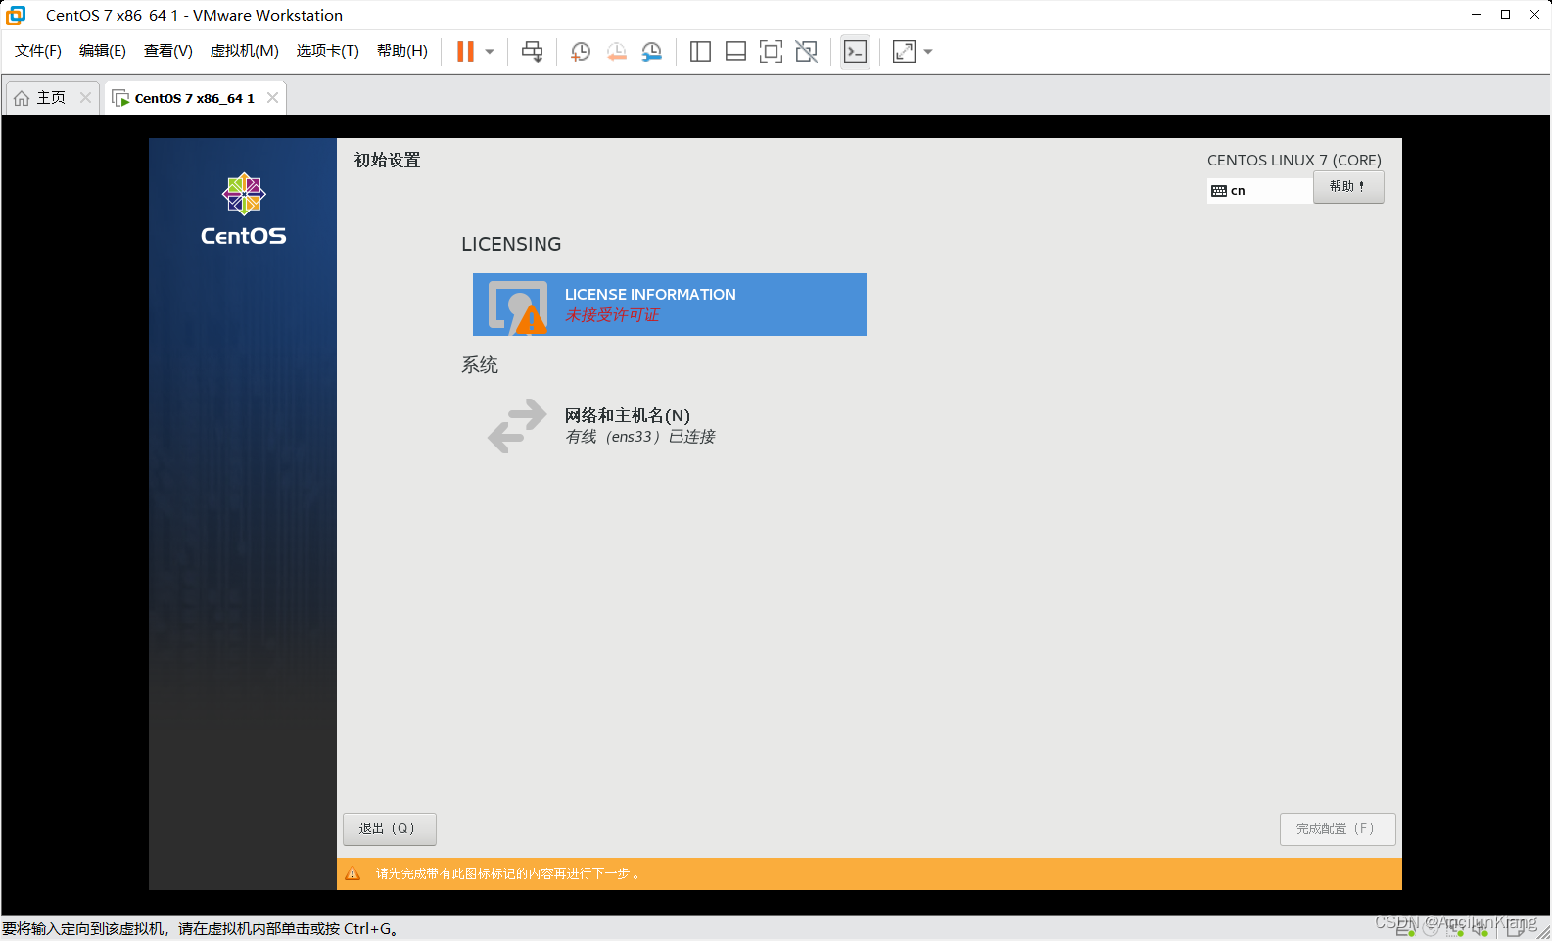The width and height of the screenshot is (1552, 941).
Task: Click the VMware Workstation title bar icon
Action: click(16, 15)
